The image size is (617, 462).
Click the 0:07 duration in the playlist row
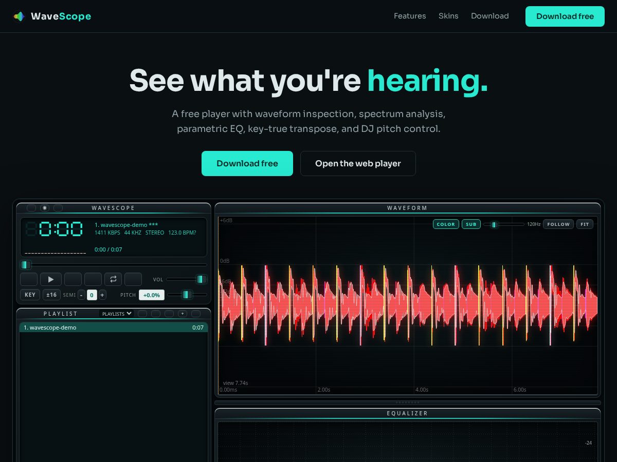(198, 328)
